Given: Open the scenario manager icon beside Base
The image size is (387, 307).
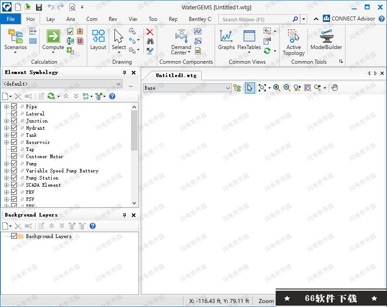Looking at the screenshot, I should click(x=237, y=88).
